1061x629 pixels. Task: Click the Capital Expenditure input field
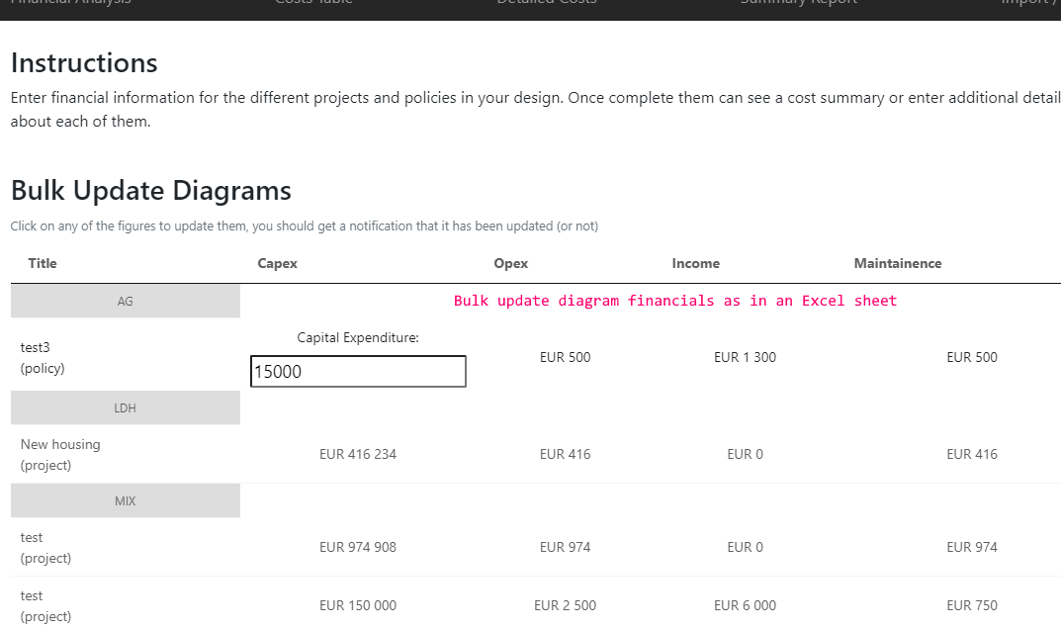click(358, 371)
